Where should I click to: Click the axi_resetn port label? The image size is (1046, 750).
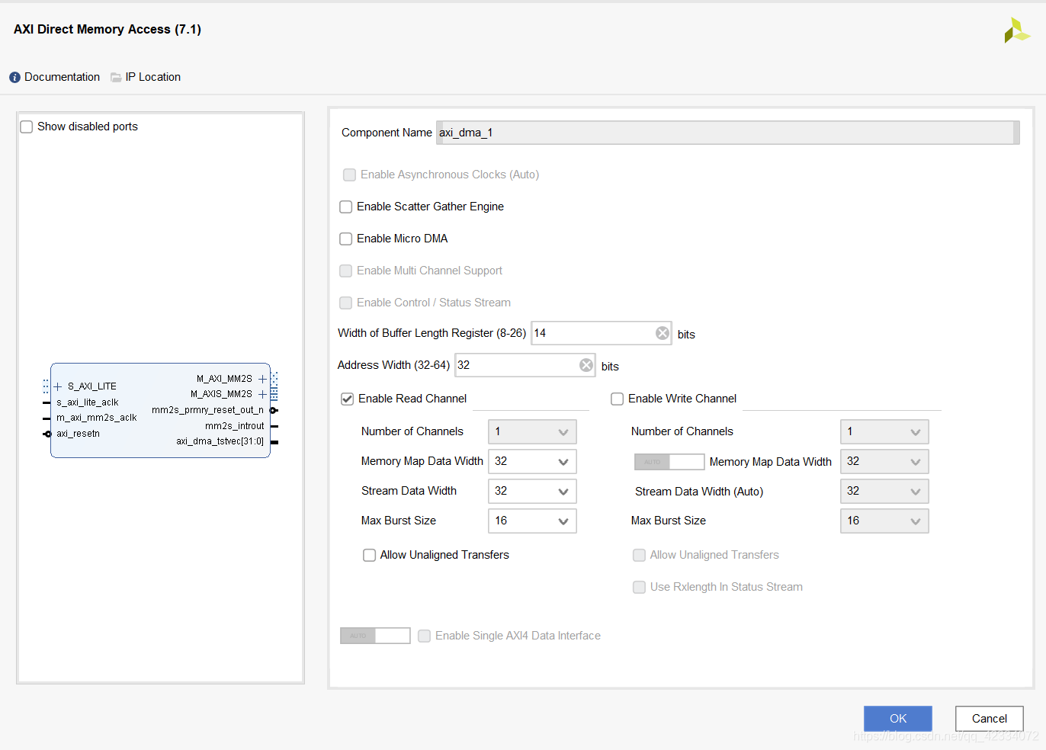[79, 434]
